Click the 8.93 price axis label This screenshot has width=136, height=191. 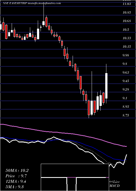126,107
